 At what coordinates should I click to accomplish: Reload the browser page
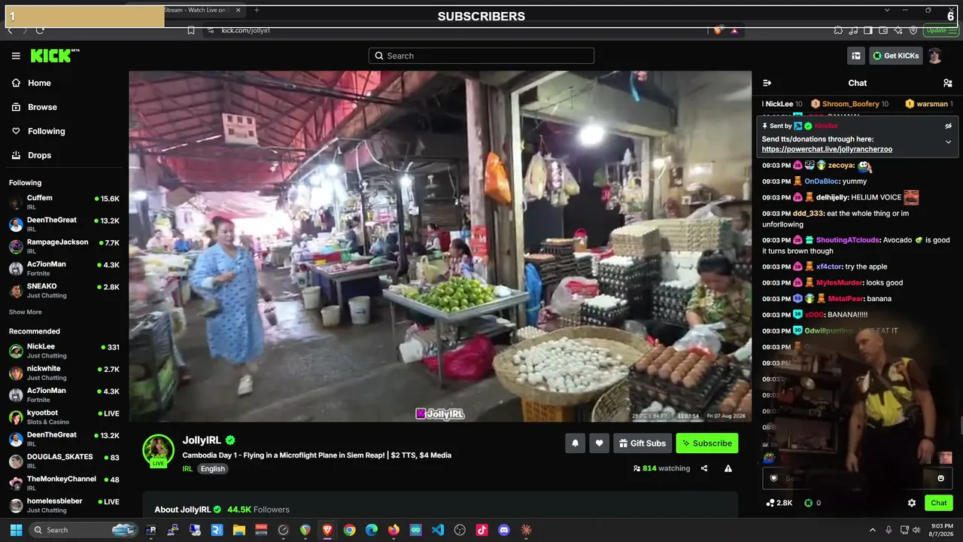point(40,30)
